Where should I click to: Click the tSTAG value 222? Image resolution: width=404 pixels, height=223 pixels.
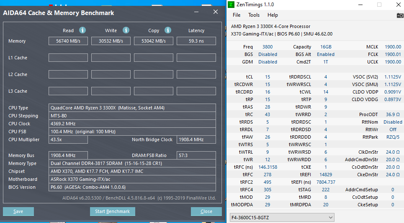(x=326, y=189)
